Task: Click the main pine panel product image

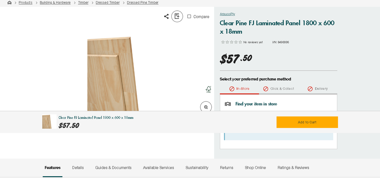Action: [x=112, y=75]
